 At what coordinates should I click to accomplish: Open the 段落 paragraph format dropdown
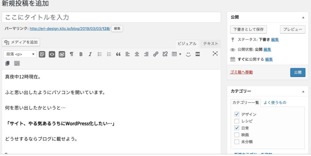(x=20, y=54)
